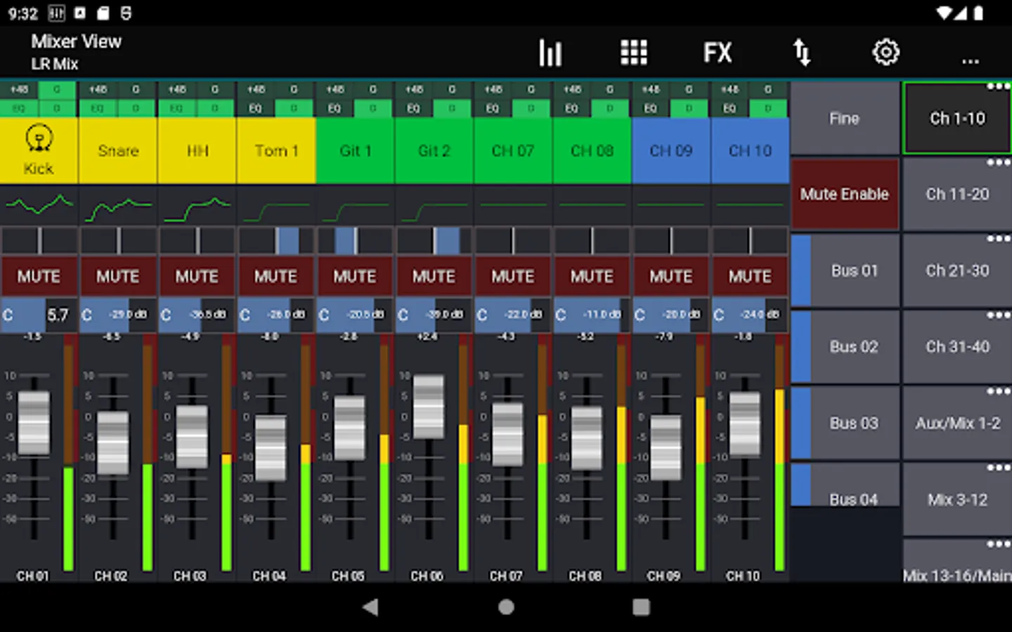
Task: Tap the kick drum icon on channel one
Action: tap(39, 138)
